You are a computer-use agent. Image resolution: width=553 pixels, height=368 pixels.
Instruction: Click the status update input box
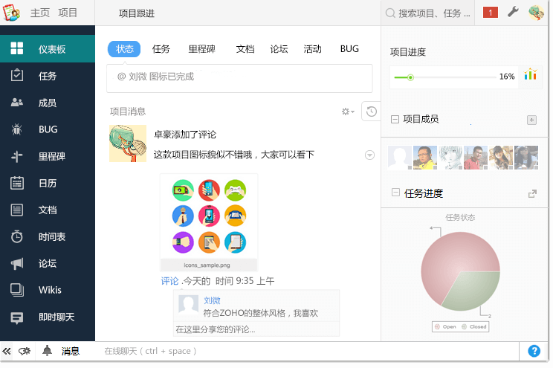pos(239,78)
